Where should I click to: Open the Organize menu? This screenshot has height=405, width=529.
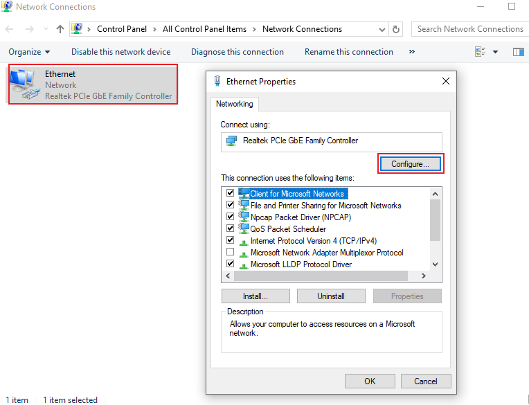click(x=29, y=52)
